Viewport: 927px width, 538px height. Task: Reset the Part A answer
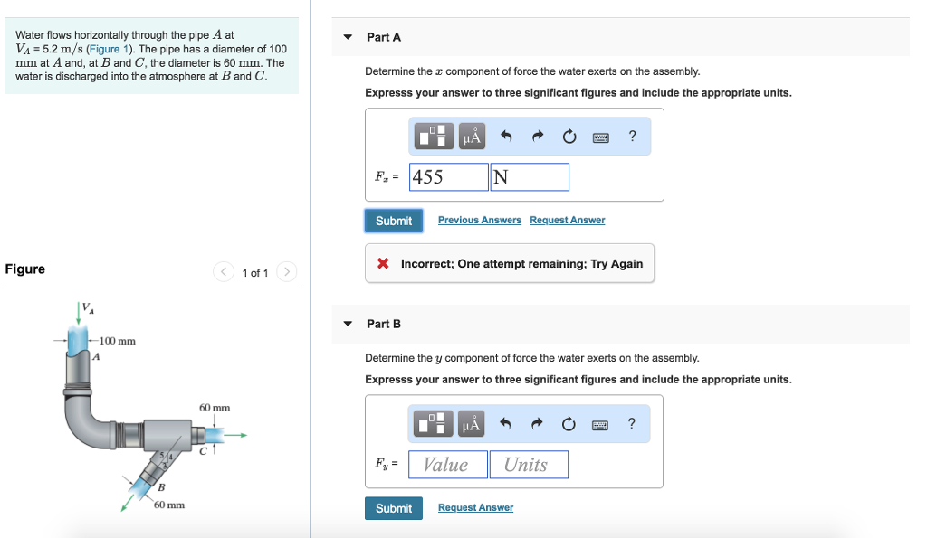[569, 137]
